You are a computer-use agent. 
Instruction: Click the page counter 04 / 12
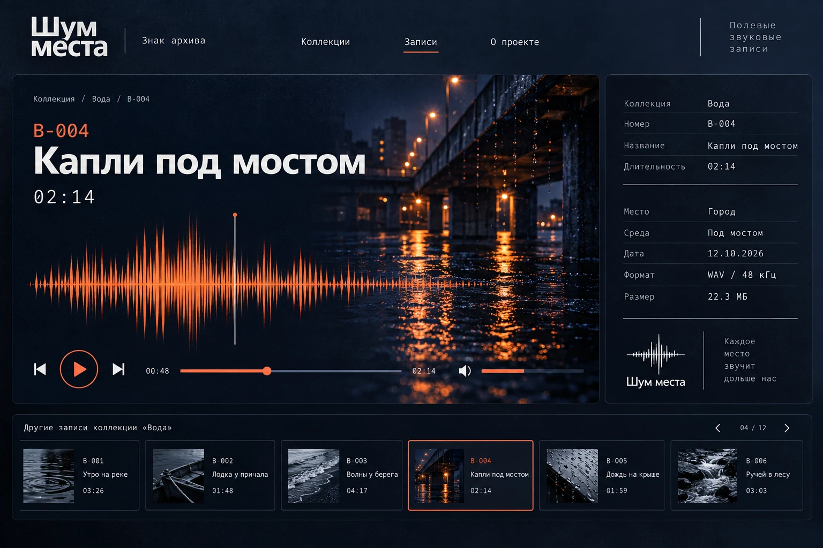[x=753, y=428]
